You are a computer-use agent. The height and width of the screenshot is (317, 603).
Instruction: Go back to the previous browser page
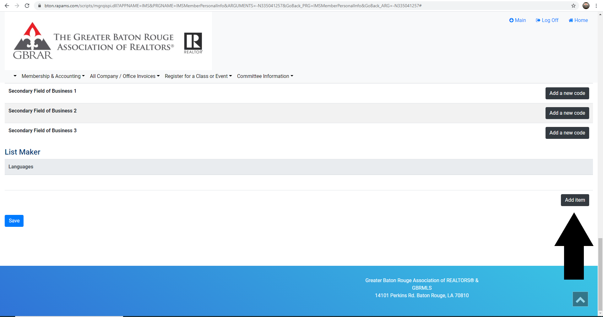point(7,6)
